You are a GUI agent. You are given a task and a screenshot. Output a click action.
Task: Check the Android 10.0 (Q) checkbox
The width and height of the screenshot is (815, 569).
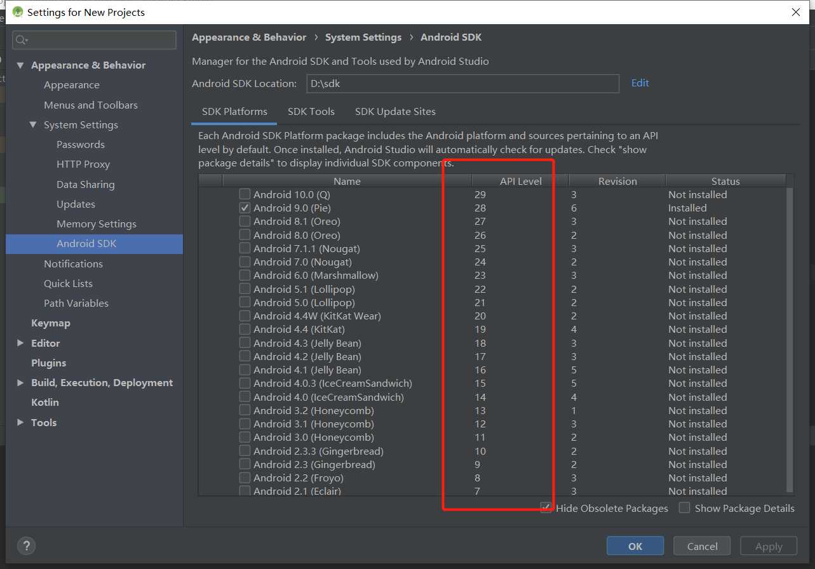245,194
